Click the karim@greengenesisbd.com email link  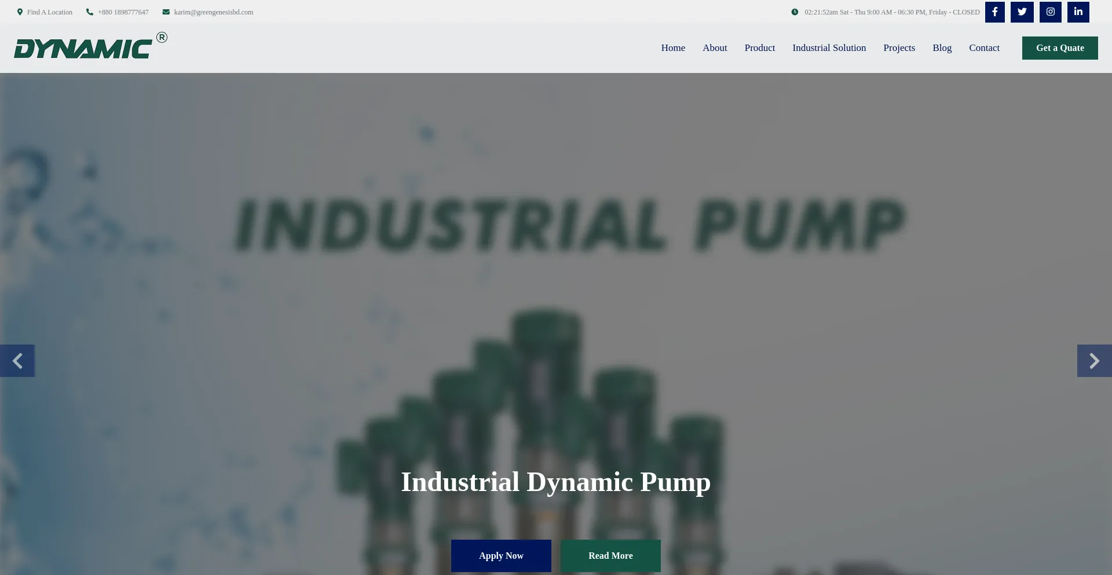click(x=213, y=12)
